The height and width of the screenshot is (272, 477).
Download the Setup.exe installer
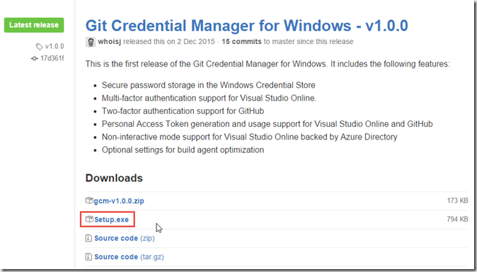point(111,220)
